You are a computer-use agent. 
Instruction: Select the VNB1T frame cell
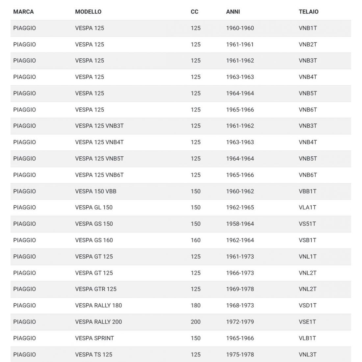coord(308,28)
